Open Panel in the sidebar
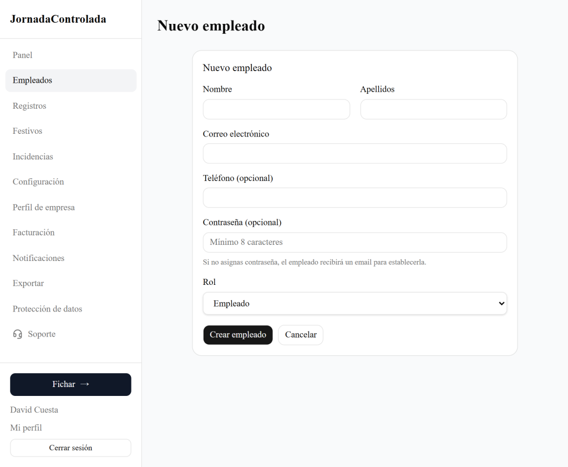Screen dimensions: 568x467 23,55
